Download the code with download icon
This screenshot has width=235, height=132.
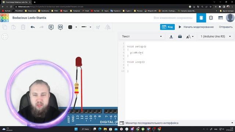[x=171, y=37]
